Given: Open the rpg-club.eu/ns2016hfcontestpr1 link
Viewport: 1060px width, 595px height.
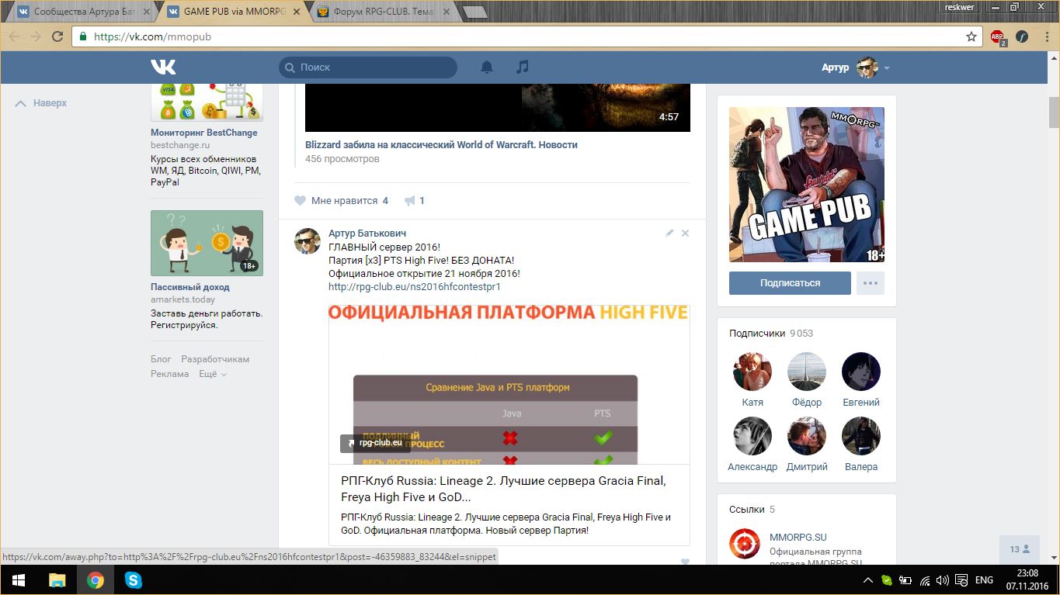Looking at the screenshot, I should 414,287.
